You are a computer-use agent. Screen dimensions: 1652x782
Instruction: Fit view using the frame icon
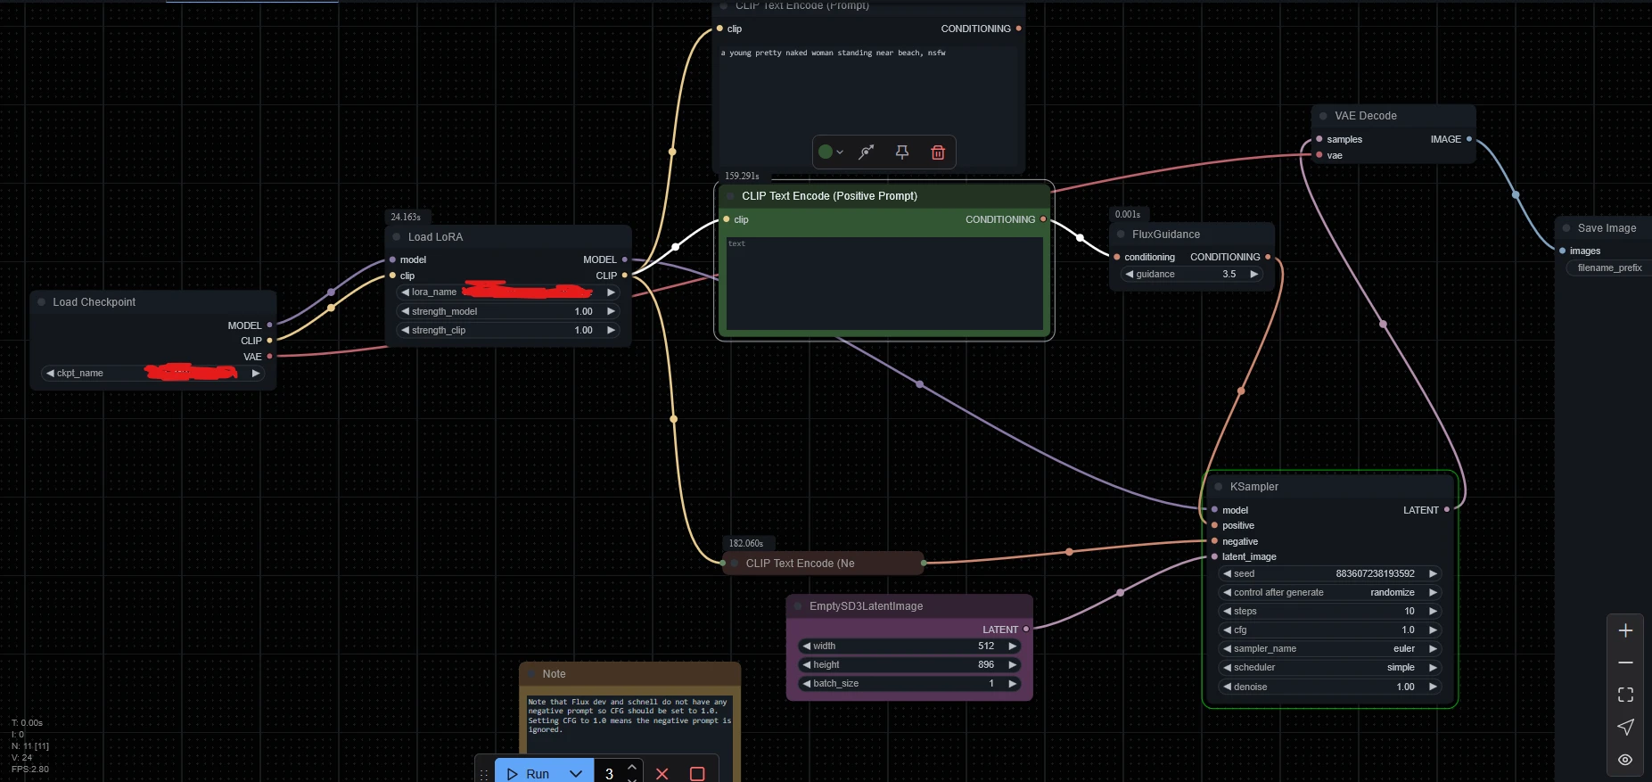[1625, 695]
